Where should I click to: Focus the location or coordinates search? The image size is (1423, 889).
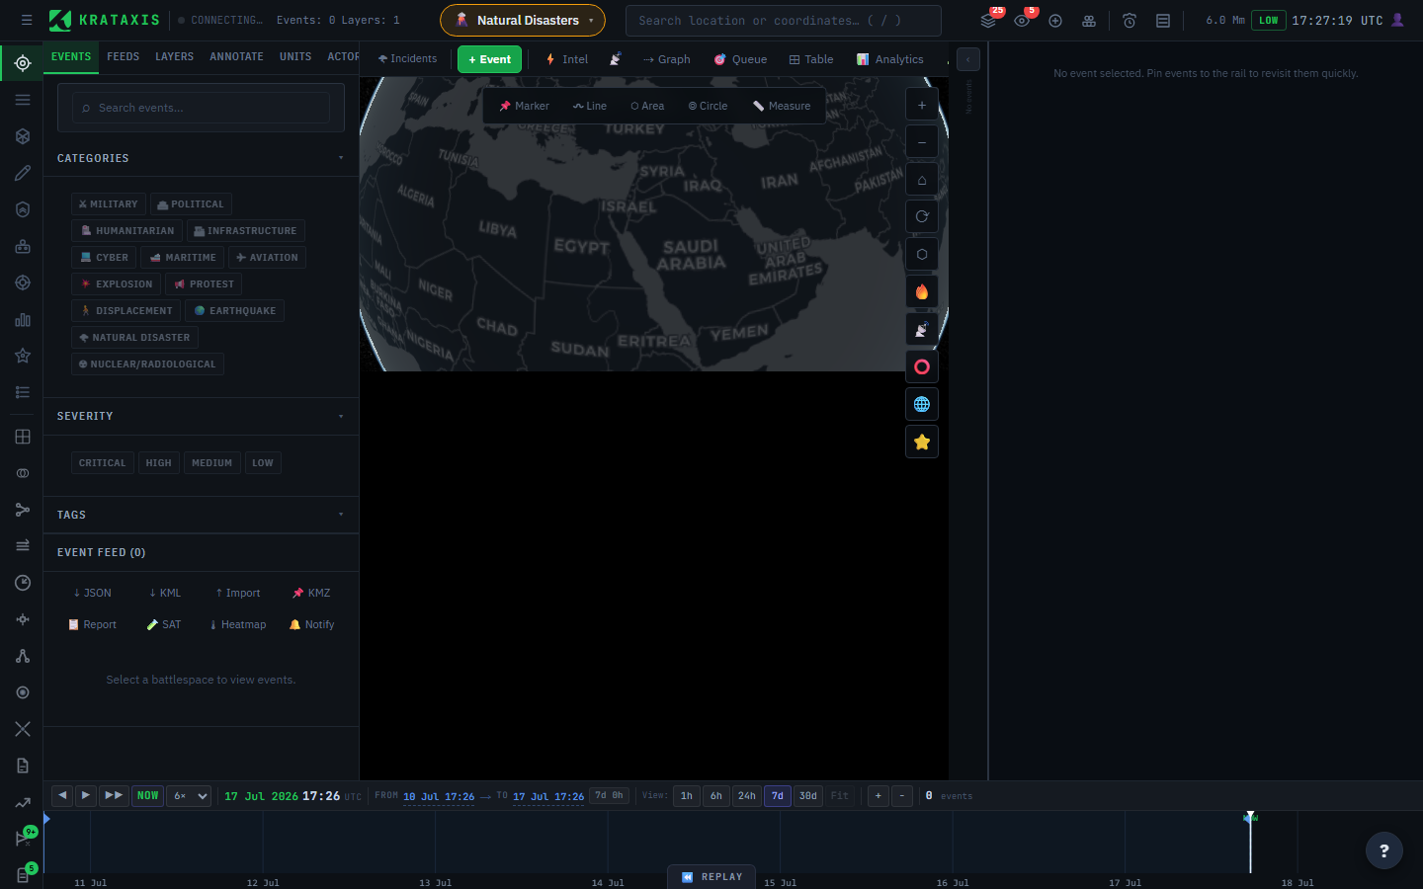783,20
